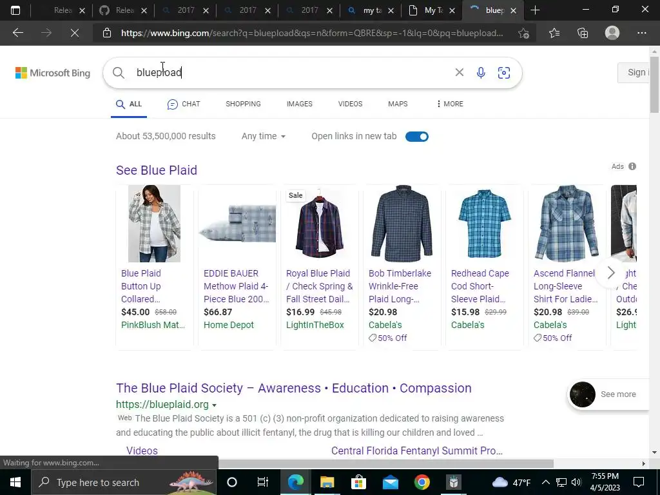Open Blue Plaid Button Up Collared listing
Screen dimensions: 660x495
[141, 286]
